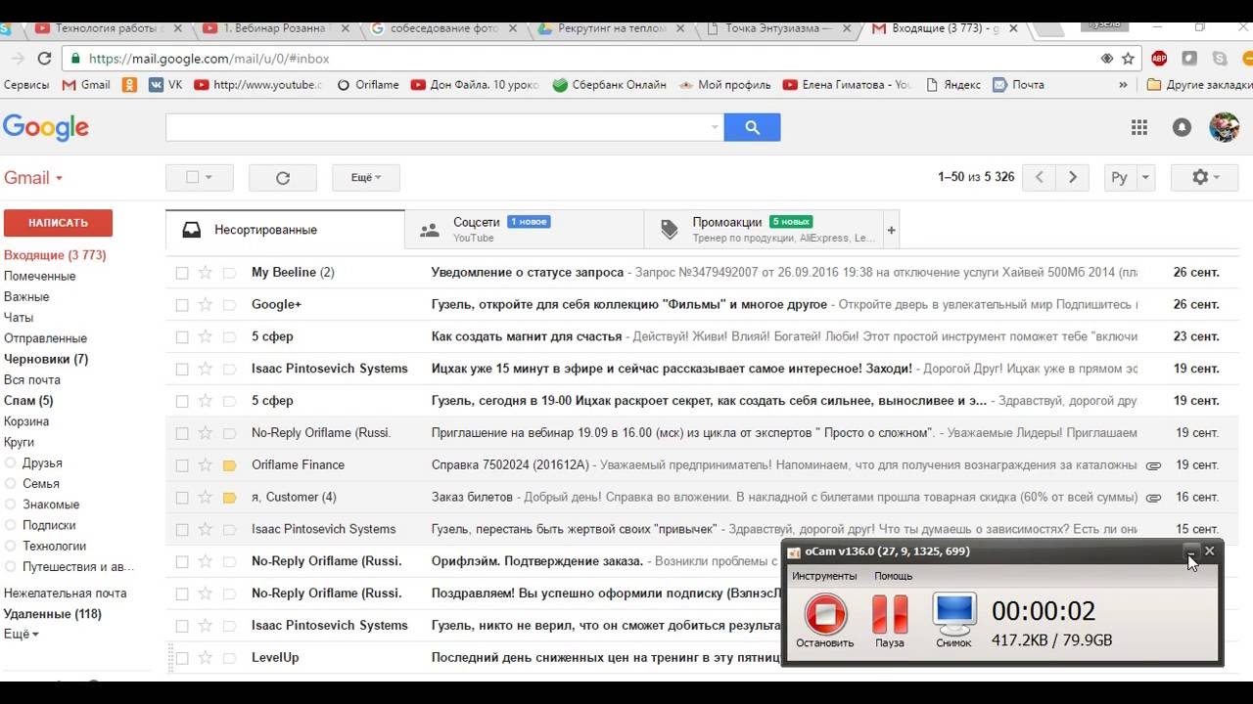Screen dimensions: 1253x704
Task: Select the first 5 сфер email checkbox
Action: 181,337
